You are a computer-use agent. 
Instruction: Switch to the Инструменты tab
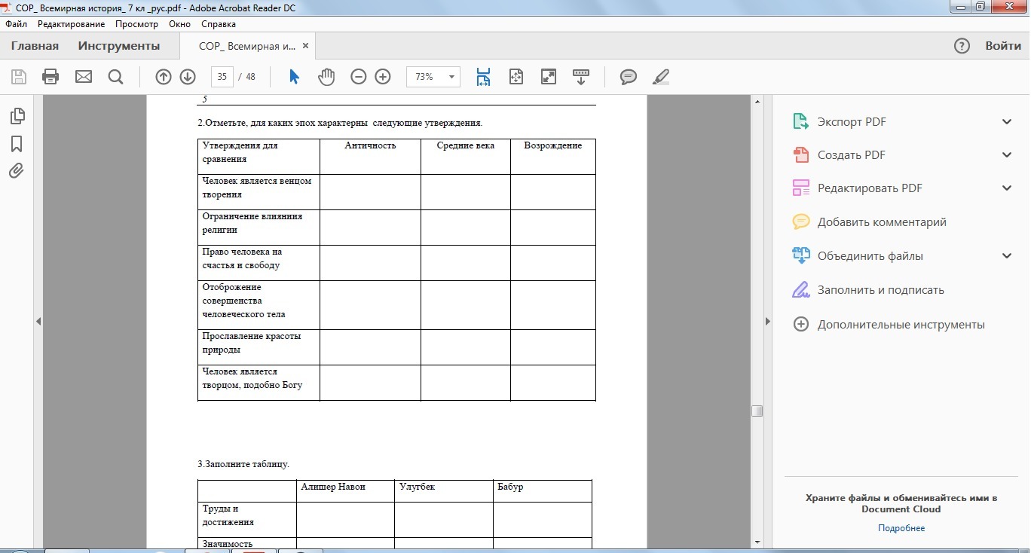click(119, 46)
